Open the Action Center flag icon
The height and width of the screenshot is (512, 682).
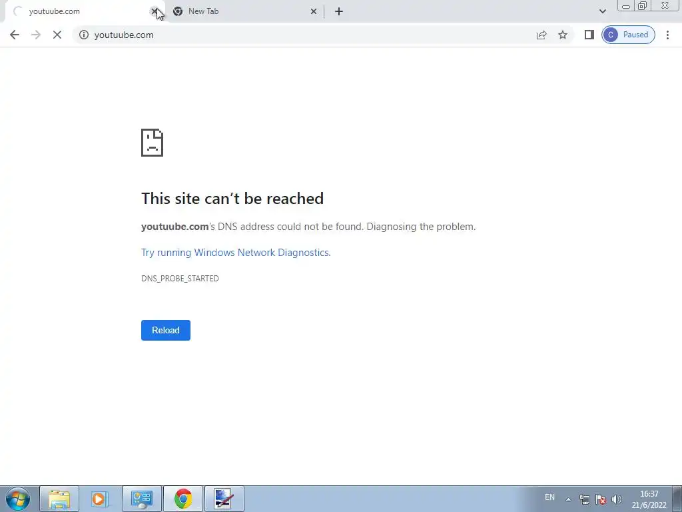coord(601,499)
